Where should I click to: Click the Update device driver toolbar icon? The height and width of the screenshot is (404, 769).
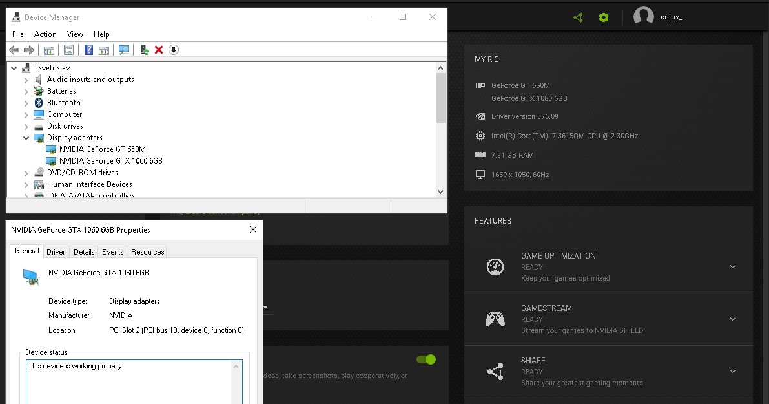144,50
